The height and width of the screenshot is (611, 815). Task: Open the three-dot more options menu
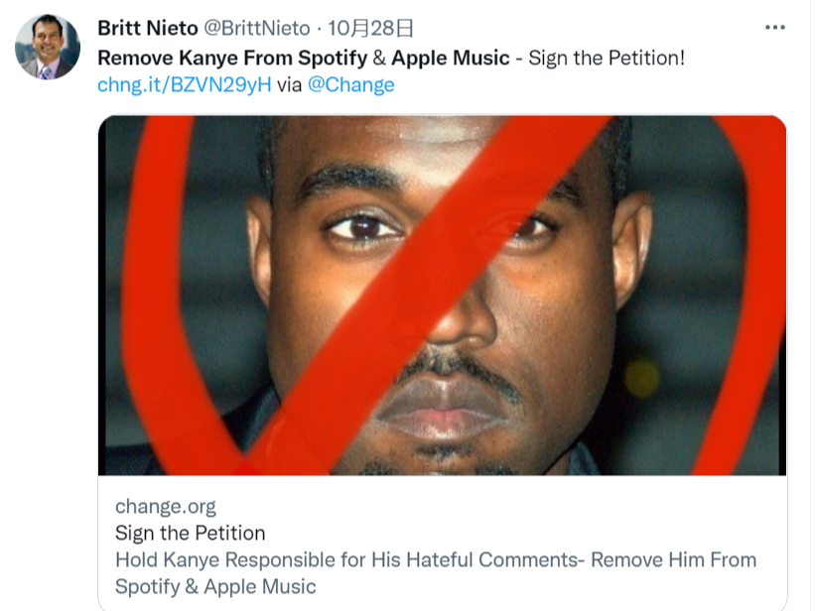776,28
